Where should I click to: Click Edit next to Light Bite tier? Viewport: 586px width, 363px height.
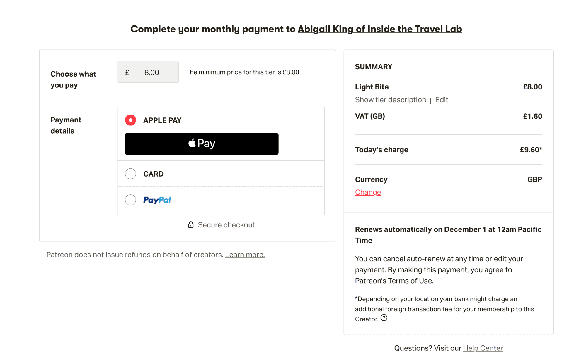pyautogui.click(x=442, y=100)
